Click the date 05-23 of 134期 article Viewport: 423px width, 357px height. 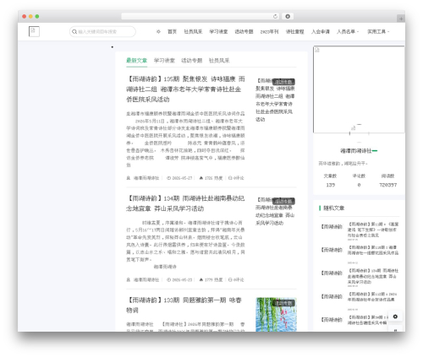pyautogui.click(x=182, y=280)
